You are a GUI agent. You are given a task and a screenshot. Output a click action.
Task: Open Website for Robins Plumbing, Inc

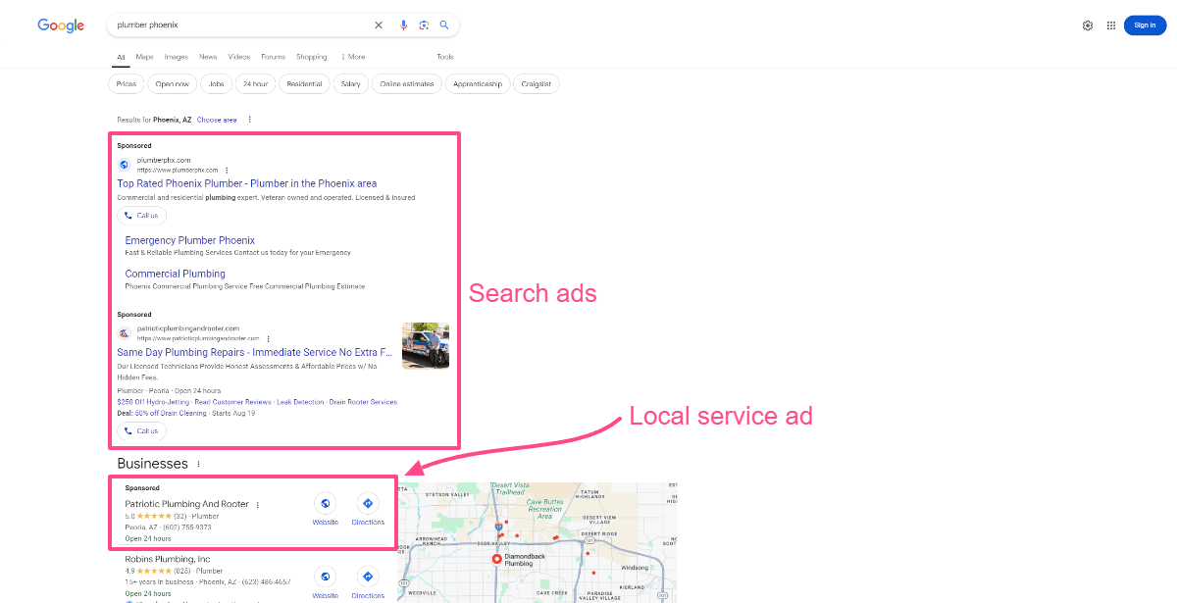point(325,582)
